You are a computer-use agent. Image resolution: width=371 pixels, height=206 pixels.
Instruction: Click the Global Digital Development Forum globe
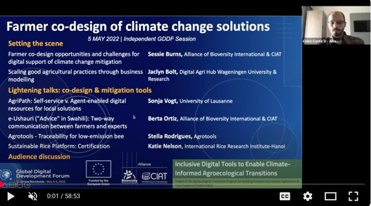(x=7, y=175)
